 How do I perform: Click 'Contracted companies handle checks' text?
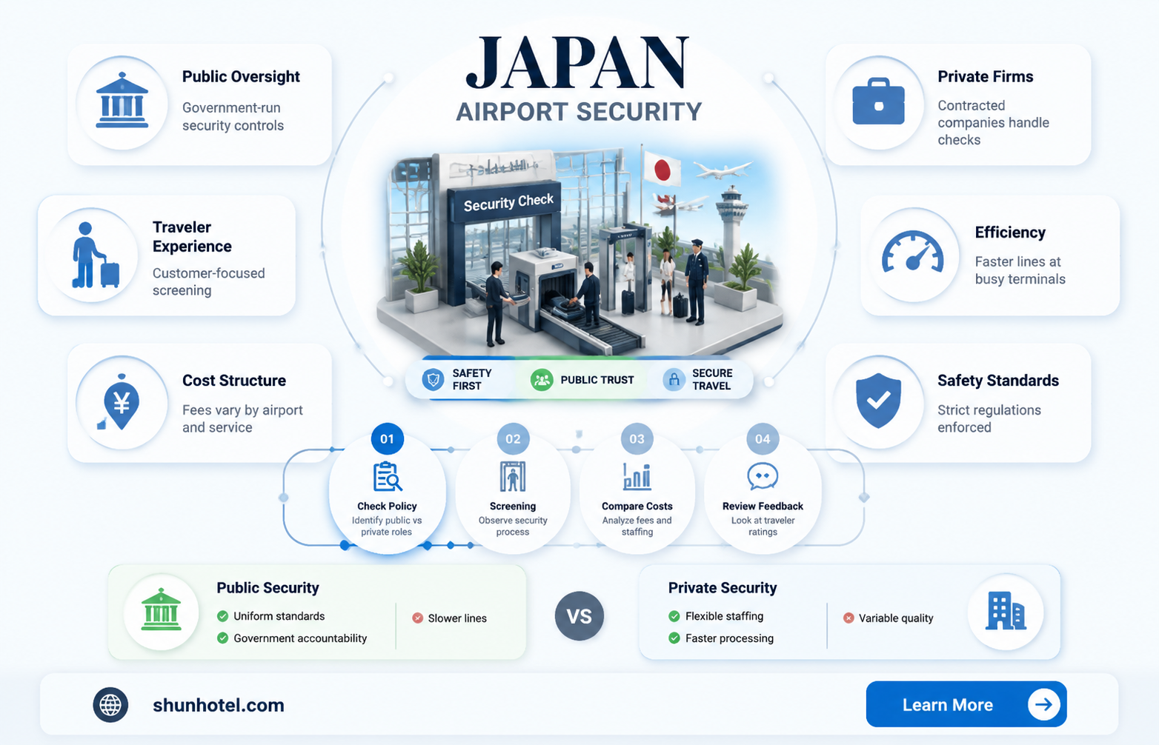click(993, 122)
